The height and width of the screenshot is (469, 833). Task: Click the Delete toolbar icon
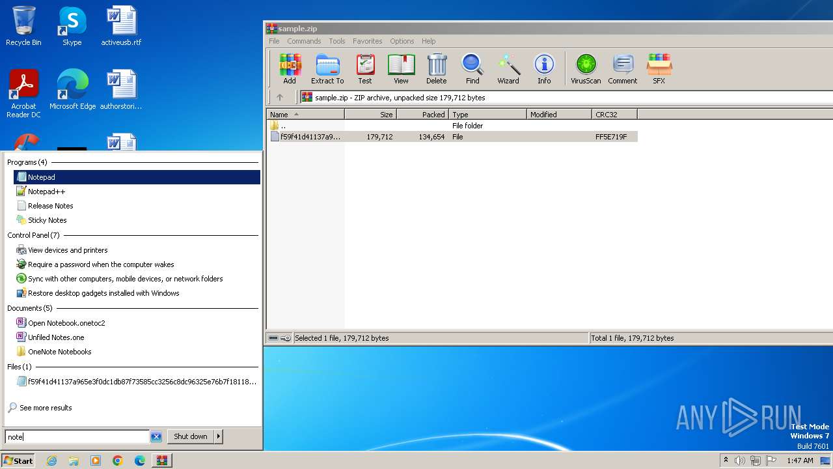point(437,69)
